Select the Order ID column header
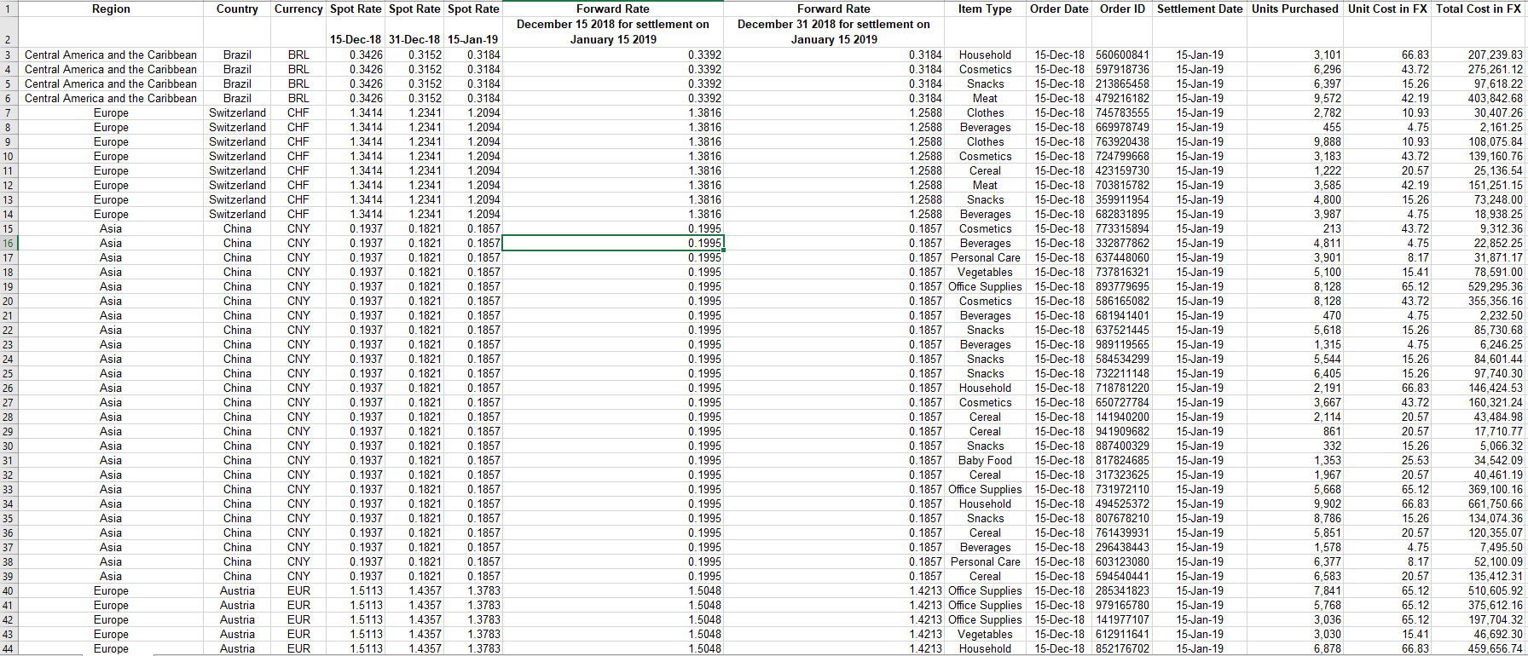The height and width of the screenshot is (656, 1528). pos(1122,9)
